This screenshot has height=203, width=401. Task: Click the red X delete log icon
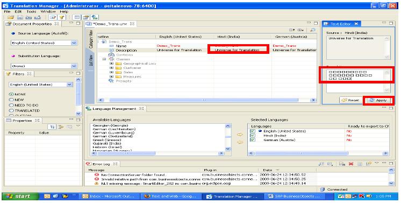point(351,164)
